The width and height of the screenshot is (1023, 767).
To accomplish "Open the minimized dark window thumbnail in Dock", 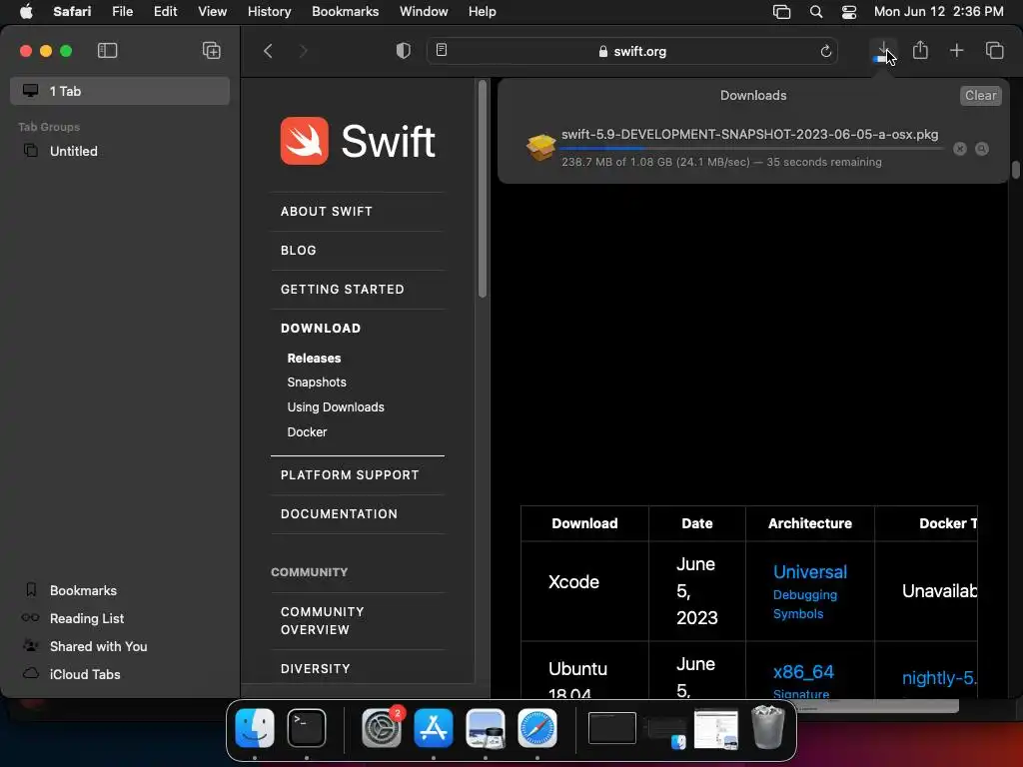I will click(611, 728).
